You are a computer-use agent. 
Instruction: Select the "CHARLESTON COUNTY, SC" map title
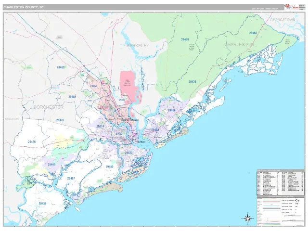pyautogui.click(x=24, y=7)
